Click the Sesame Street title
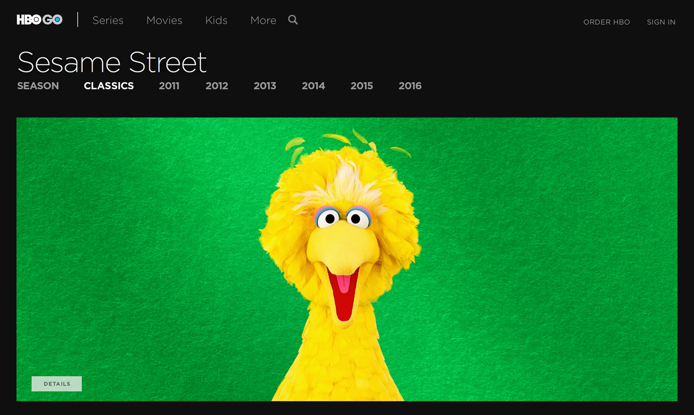This screenshot has width=694, height=415. 112,62
